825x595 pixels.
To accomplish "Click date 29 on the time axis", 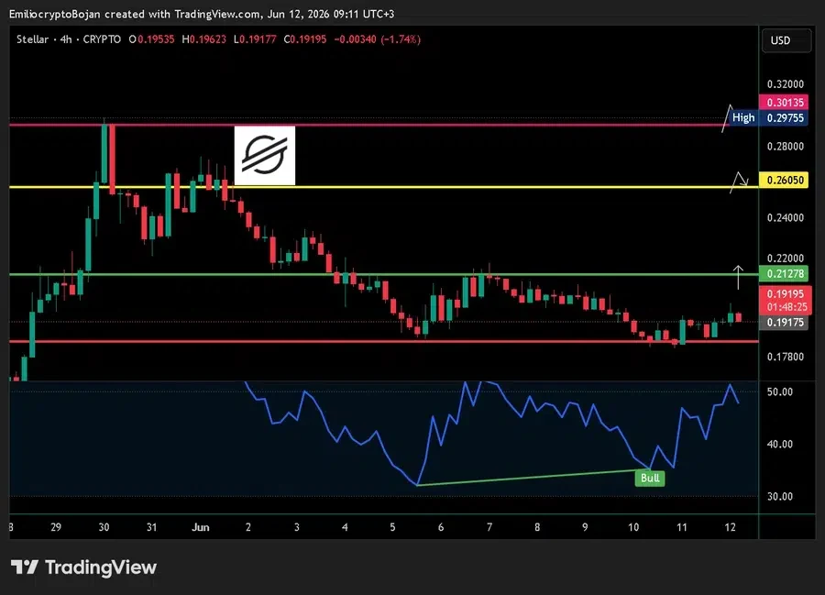I will pos(56,527).
